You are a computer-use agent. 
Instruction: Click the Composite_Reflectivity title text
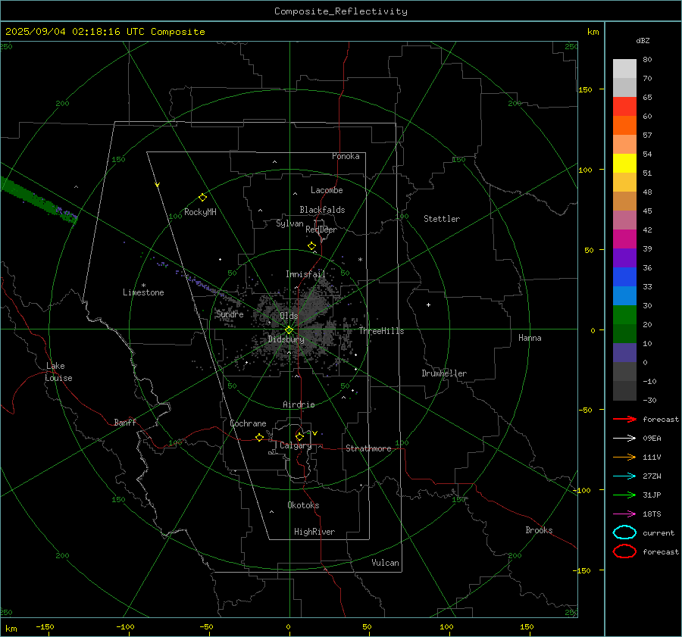[x=341, y=11]
